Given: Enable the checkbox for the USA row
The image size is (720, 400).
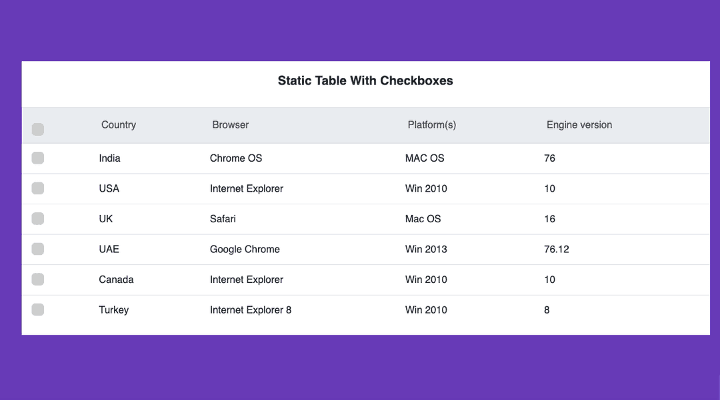Looking at the screenshot, I should (38, 188).
